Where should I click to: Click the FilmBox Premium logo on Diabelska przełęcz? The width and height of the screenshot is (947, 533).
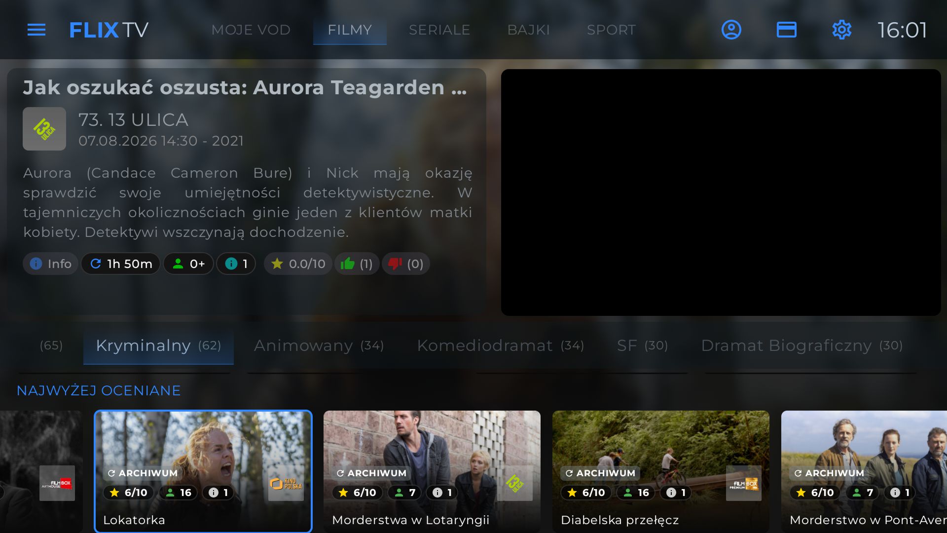pyautogui.click(x=744, y=483)
